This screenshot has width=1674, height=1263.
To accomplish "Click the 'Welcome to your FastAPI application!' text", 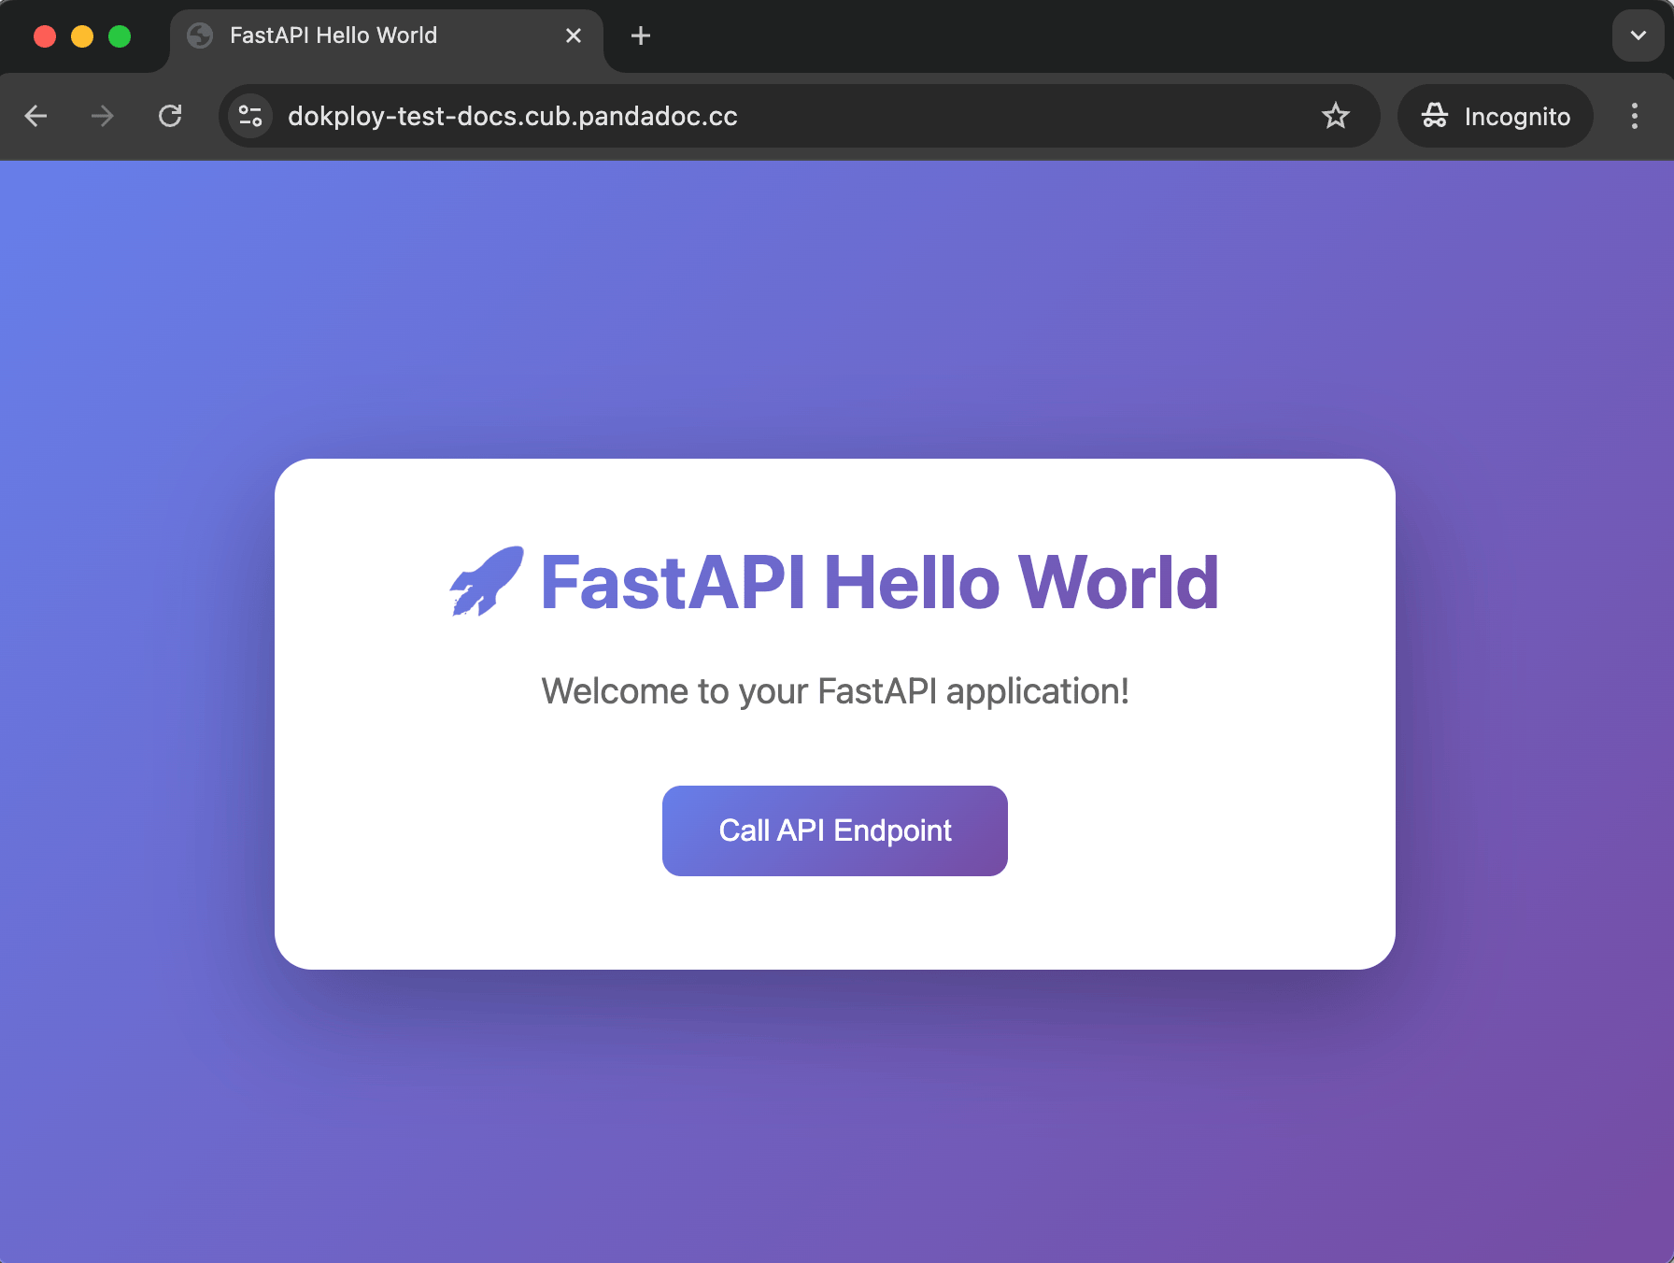I will coord(835,691).
